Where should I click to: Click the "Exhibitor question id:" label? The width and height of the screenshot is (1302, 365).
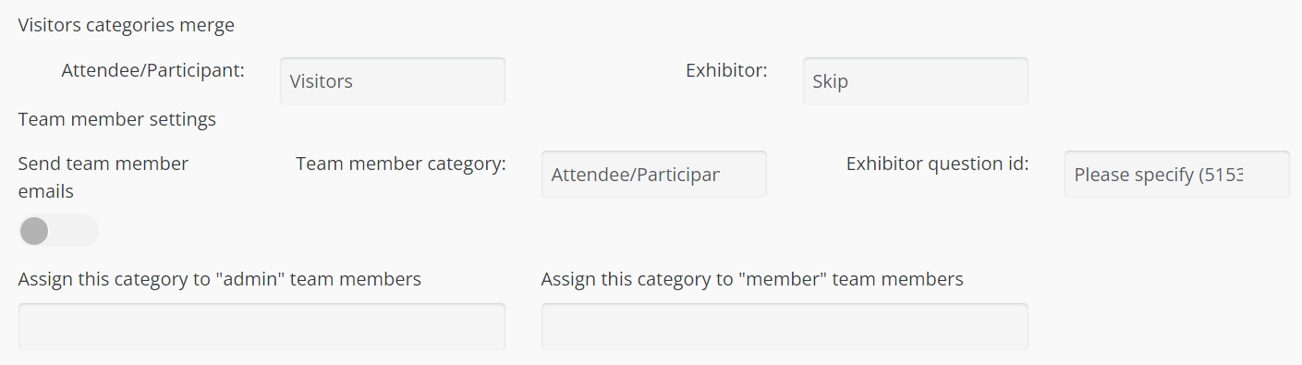point(938,164)
